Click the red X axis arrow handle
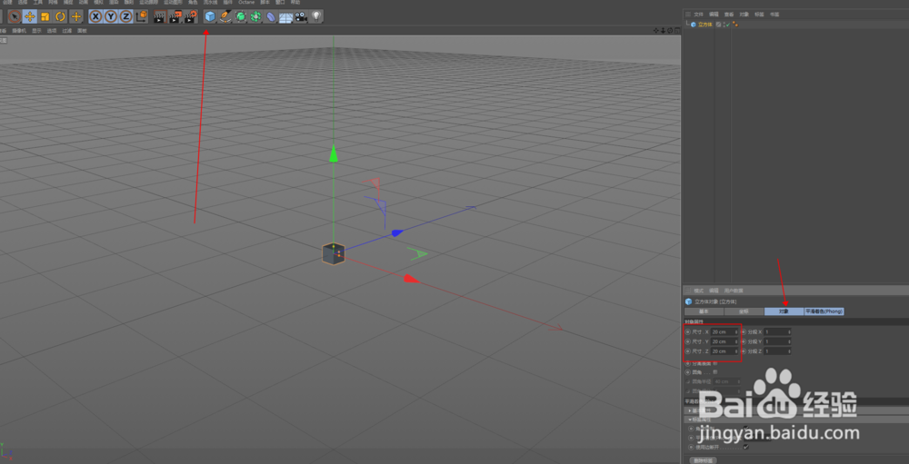 pyautogui.click(x=411, y=279)
